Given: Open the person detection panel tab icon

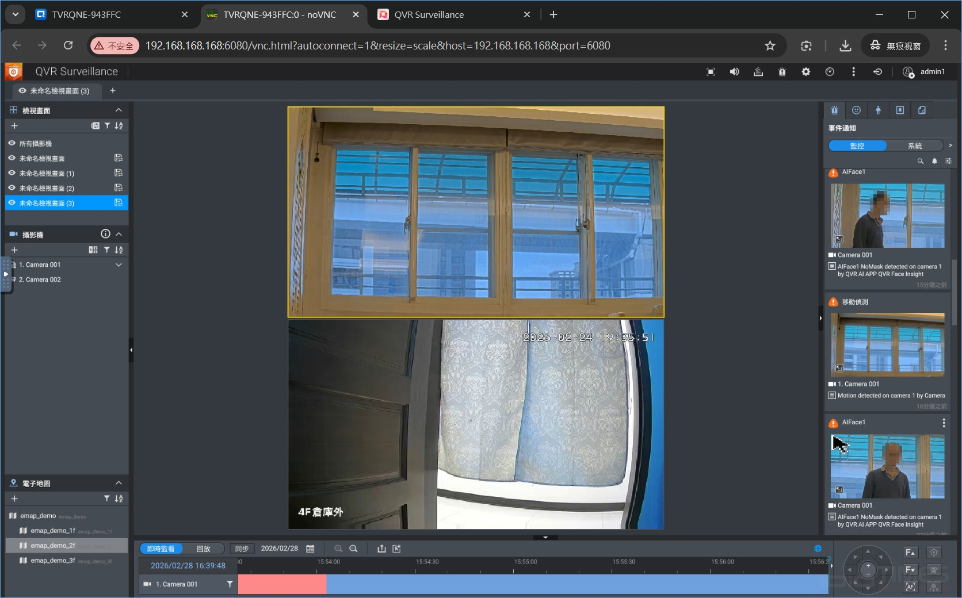Looking at the screenshot, I should tap(878, 110).
